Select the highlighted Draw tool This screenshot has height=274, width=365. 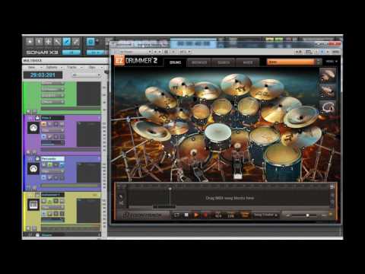pyautogui.click(x=67, y=42)
